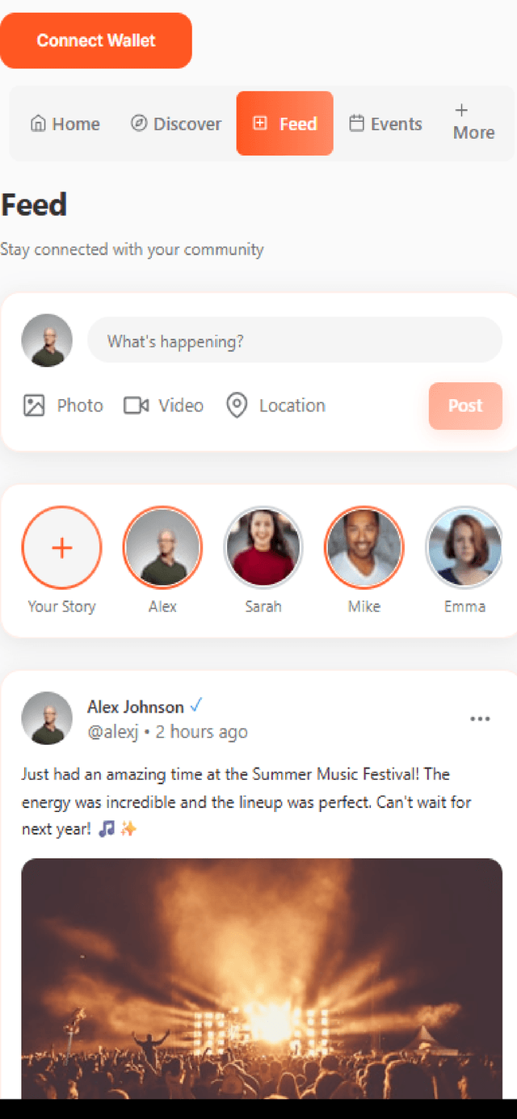Screen dimensions: 517x1119
Task: Expand the More navigation menu
Action: click(473, 121)
